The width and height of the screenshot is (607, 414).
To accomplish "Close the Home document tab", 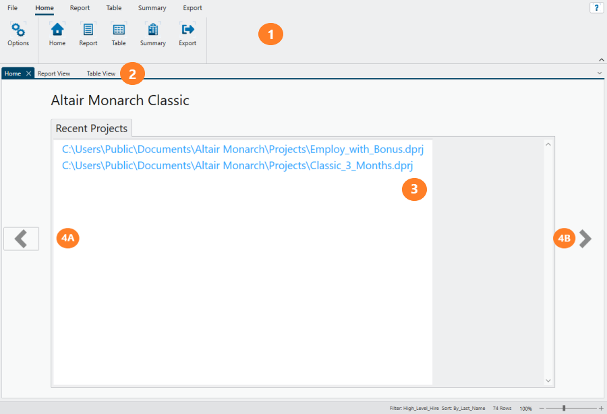I will 28,73.
